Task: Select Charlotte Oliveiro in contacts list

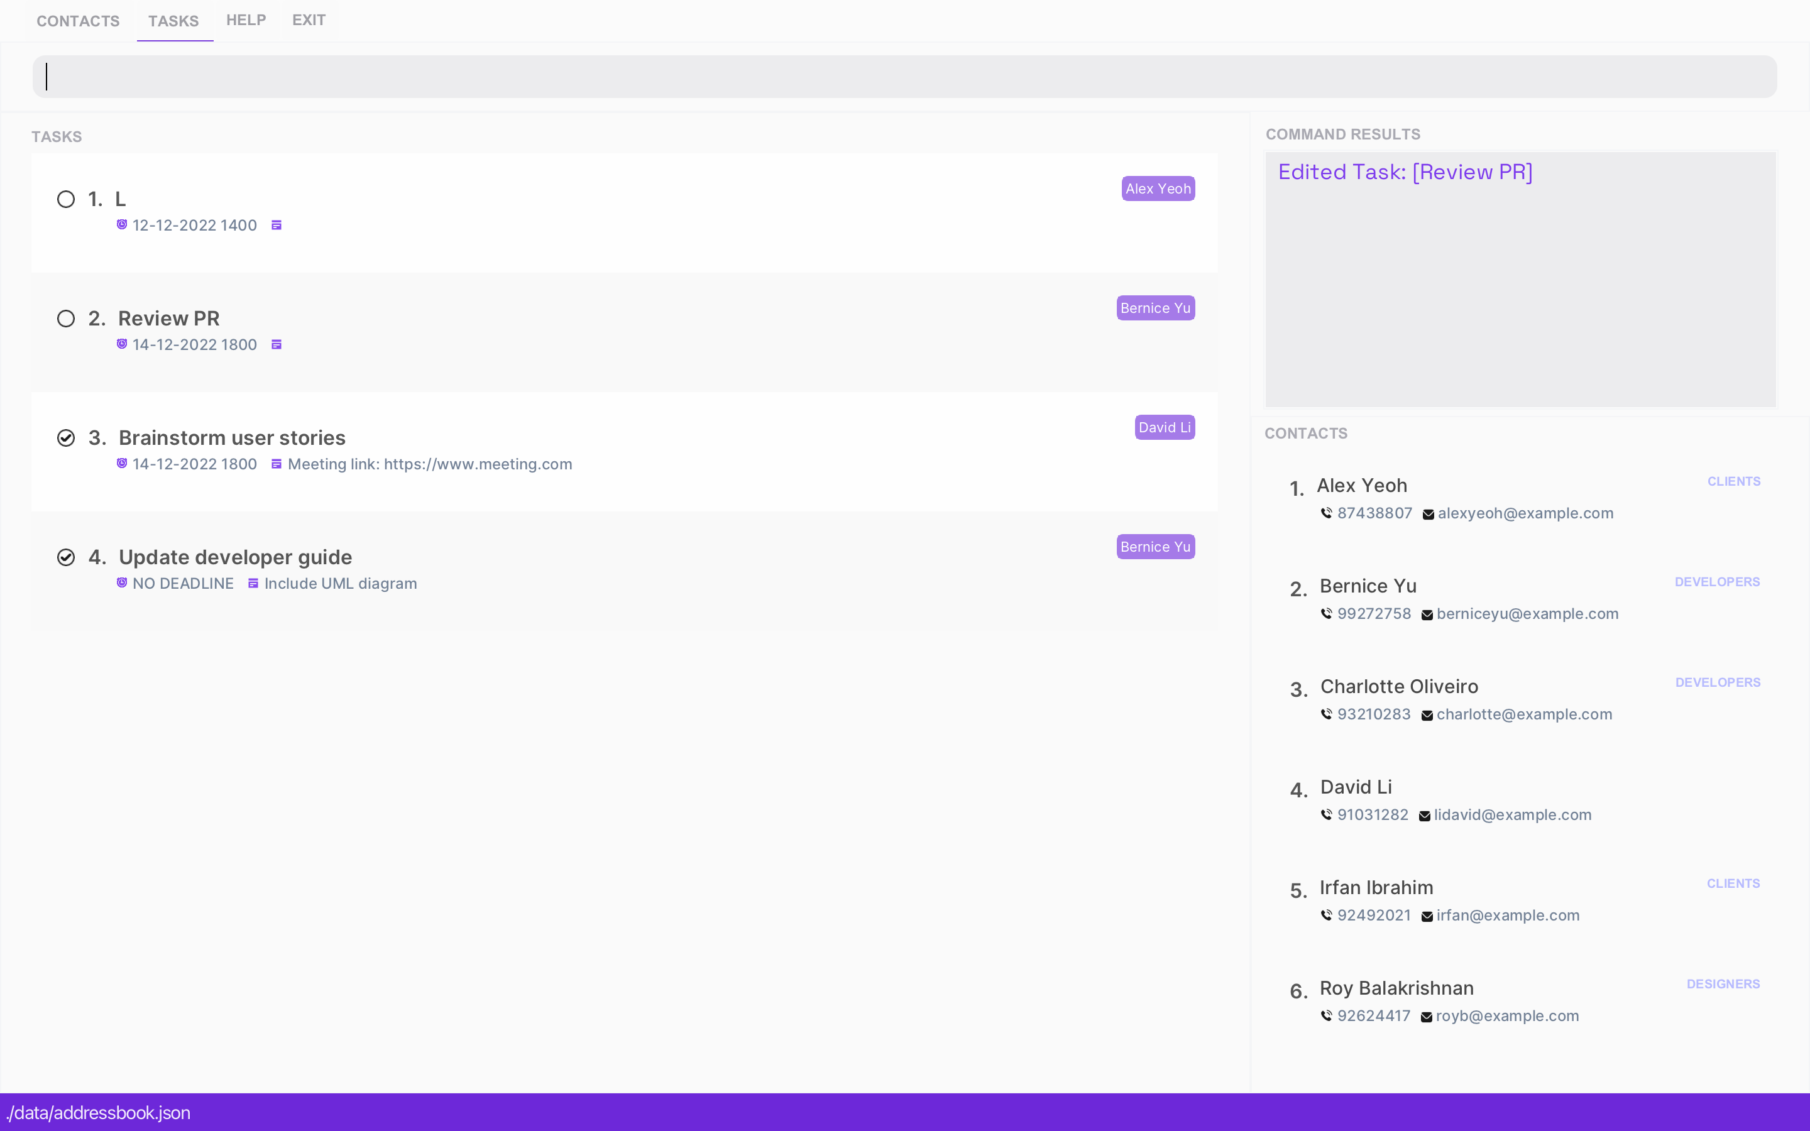Action: pos(1398,687)
